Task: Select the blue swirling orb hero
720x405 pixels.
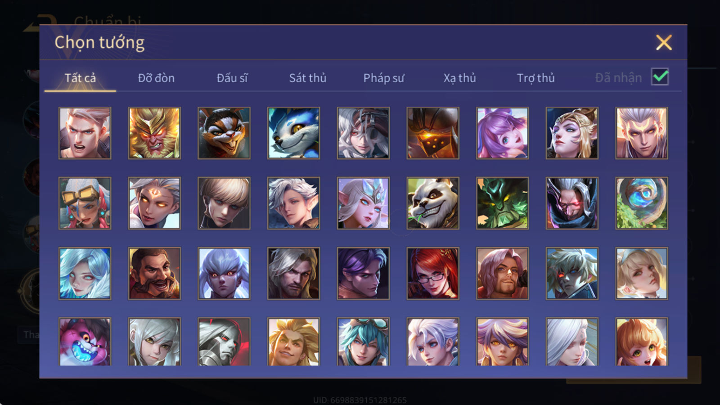Action: click(x=642, y=203)
